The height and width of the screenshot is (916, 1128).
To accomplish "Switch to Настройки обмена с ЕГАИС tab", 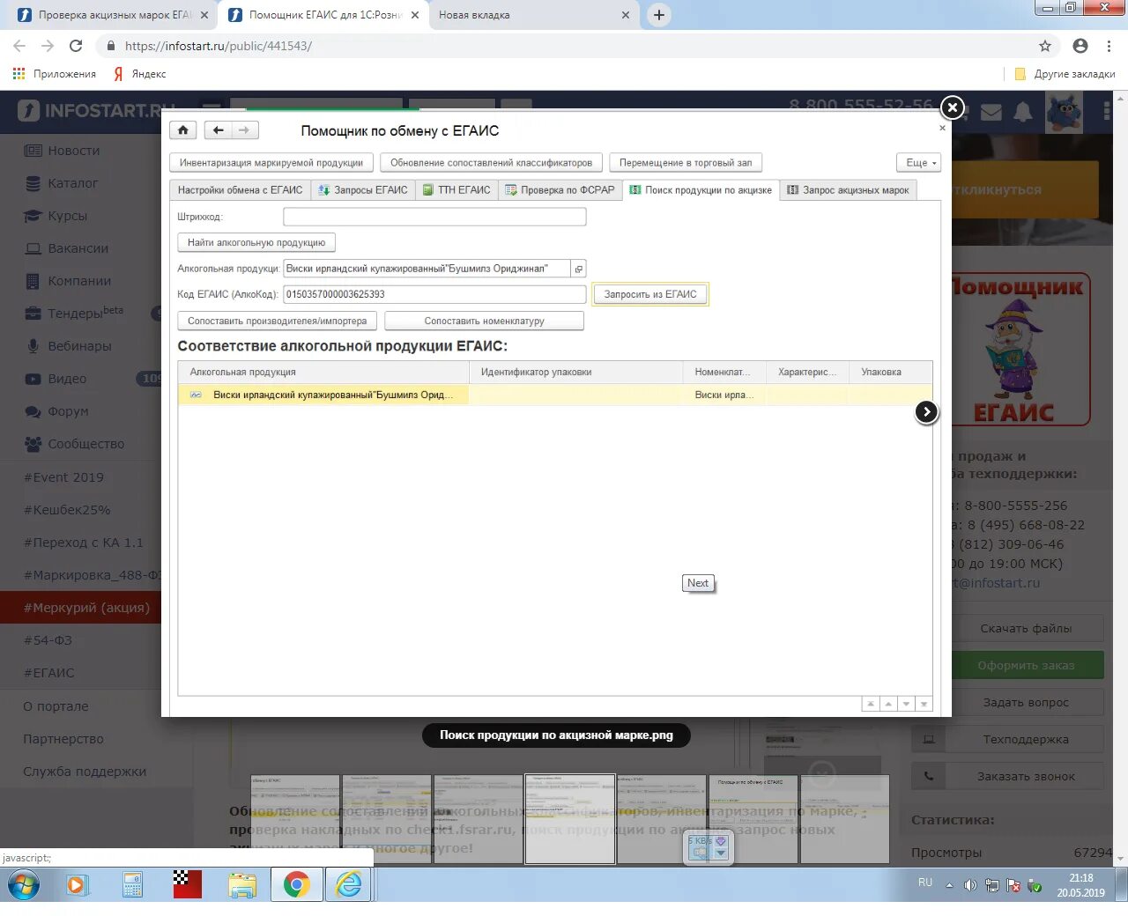I will [240, 190].
